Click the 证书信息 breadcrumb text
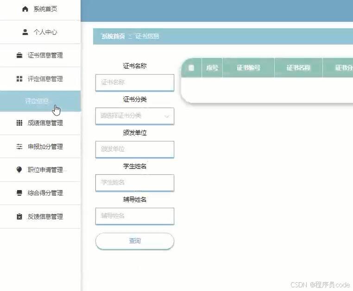 point(147,36)
